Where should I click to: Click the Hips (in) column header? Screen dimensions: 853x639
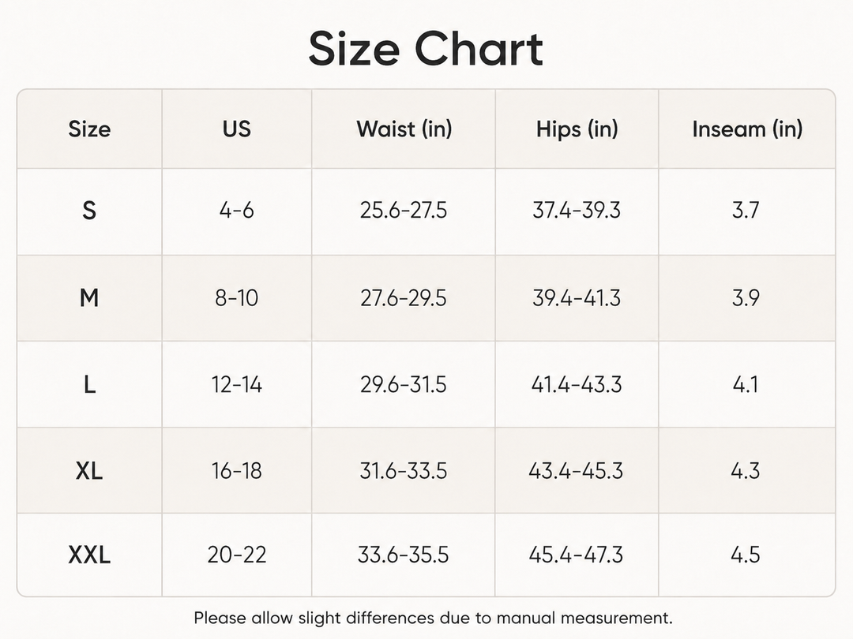click(x=577, y=129)
